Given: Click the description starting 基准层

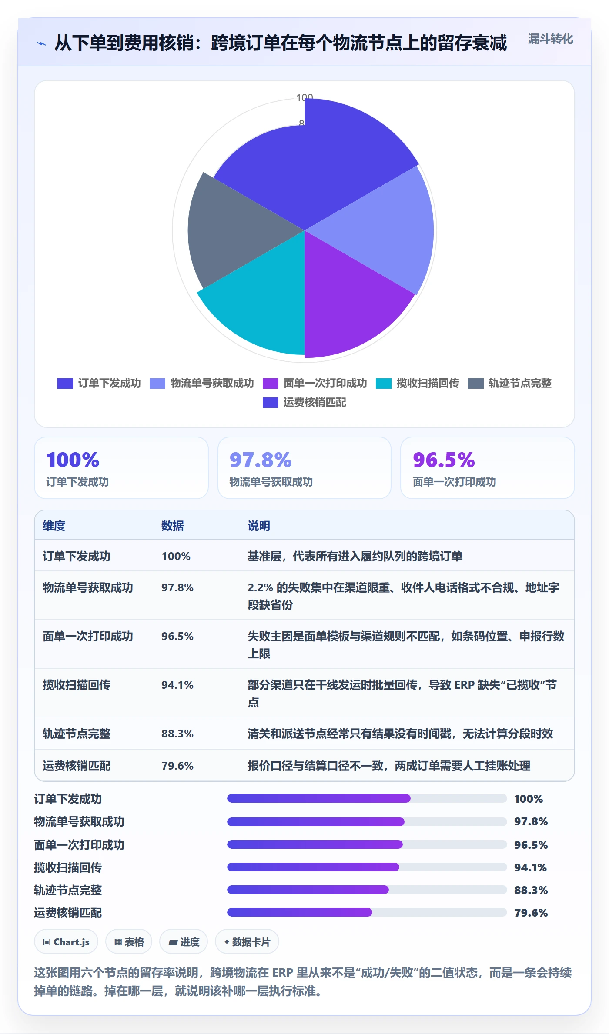Looking at the screenshot, I should click(x=355, y=556).
